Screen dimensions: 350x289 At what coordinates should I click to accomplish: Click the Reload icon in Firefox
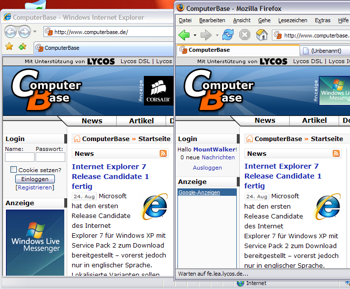[228, 35]
